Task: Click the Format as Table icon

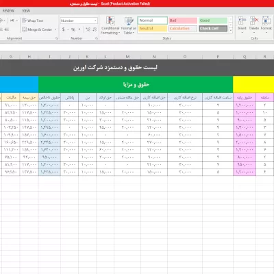Action: coord(129,25)
